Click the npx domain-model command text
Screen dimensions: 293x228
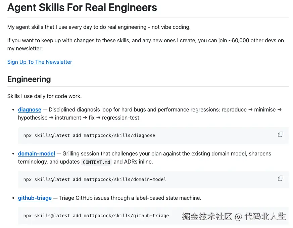click(x=95, y=179)
